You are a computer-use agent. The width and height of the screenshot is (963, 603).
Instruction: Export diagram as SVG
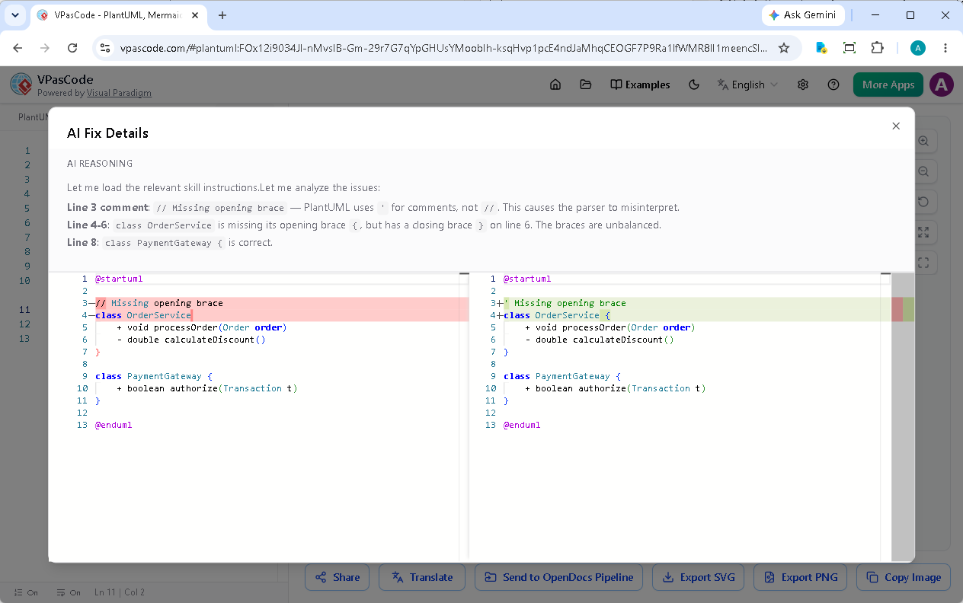699,577
